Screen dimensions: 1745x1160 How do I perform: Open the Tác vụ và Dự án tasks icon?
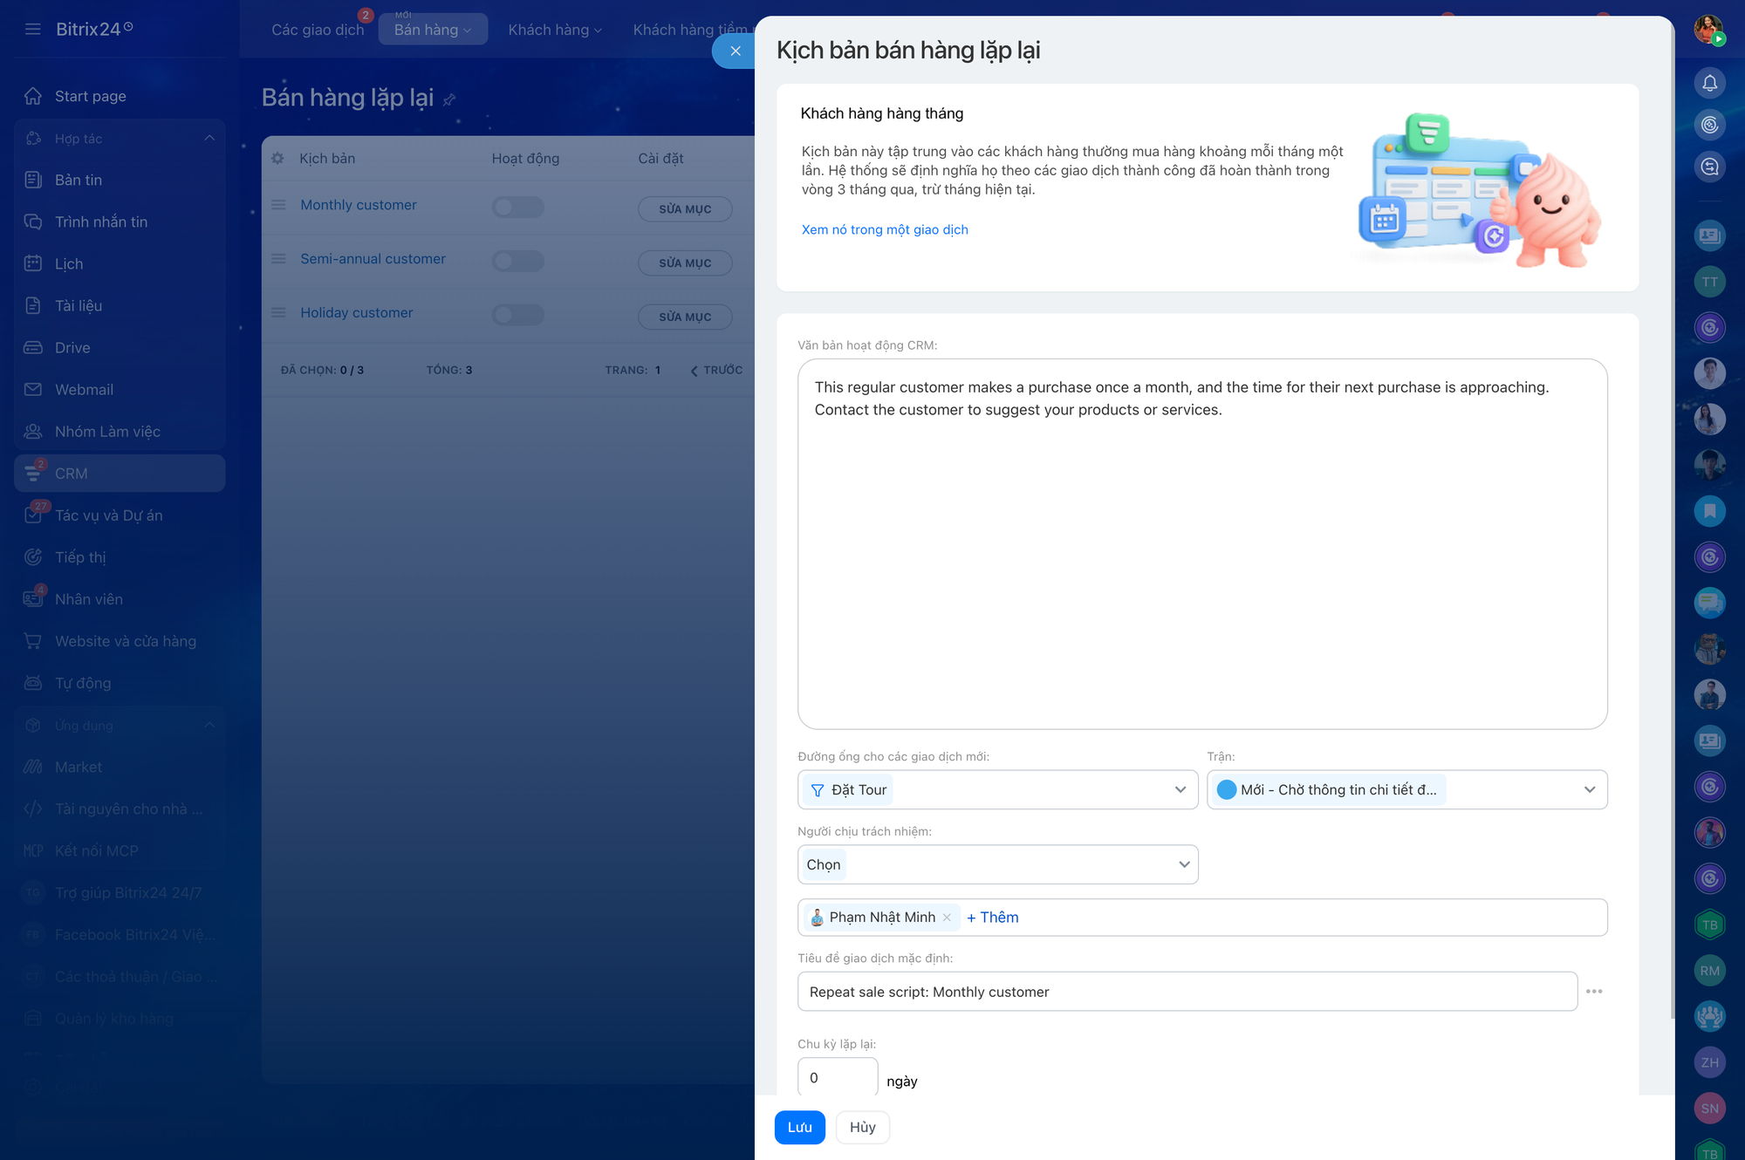tap(33, 515)
